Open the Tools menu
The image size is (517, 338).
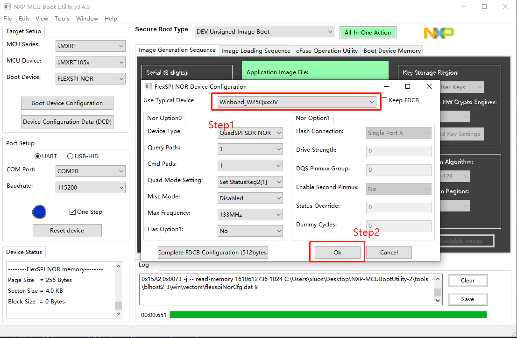tap(62, 19)
